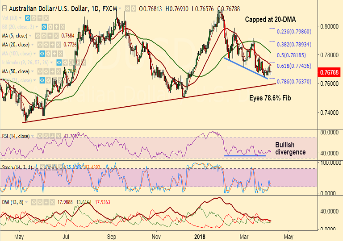Select the 'Bullish divergence' annotation
The width and height of the screenshot is (343, 242).
tap(290, 148)
